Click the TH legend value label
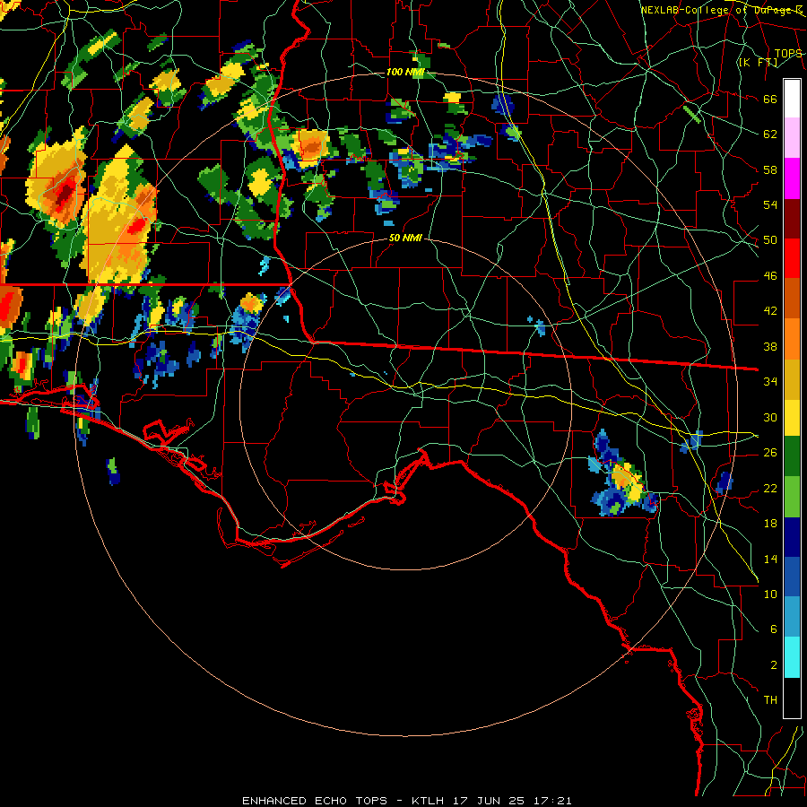Image resolution: width=807 pixels, height=807 pixels. (x=770, y=700)
